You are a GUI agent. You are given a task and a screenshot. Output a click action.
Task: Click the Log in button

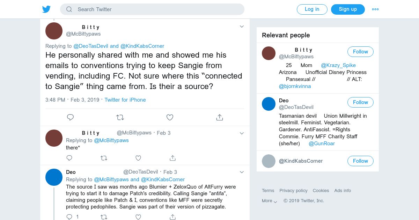(312, 9)
